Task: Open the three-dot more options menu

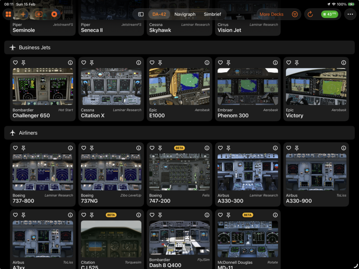Action: [350, 14]
